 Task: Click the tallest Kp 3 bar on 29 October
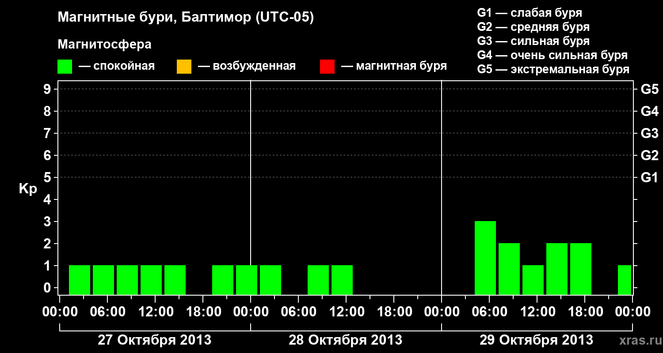(x=485, y=258)
